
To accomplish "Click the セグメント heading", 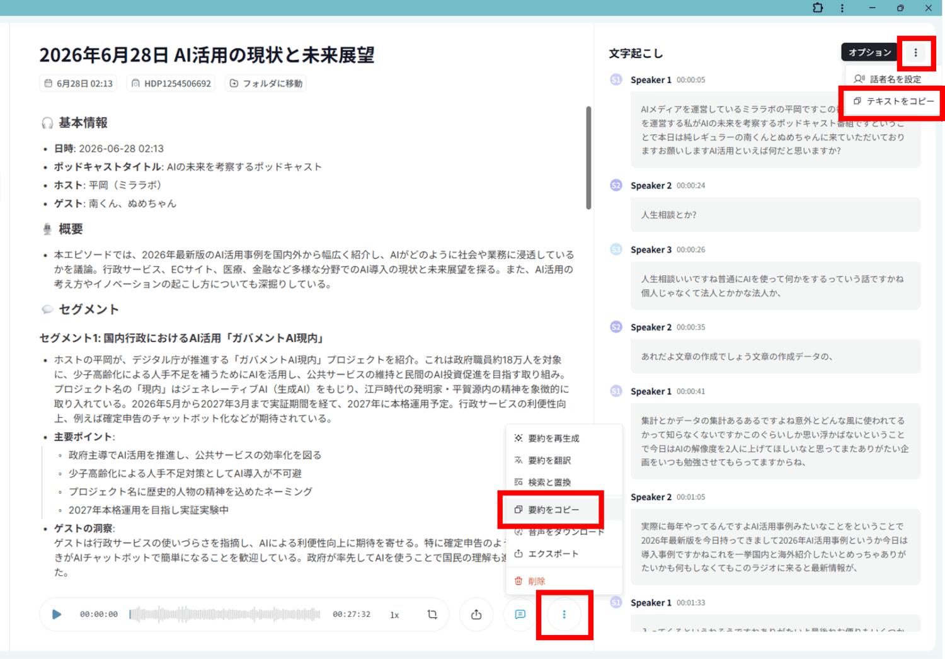I will (x=89, y=309).
